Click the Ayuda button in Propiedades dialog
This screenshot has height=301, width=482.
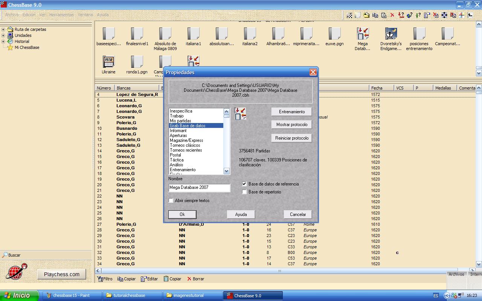241,214
